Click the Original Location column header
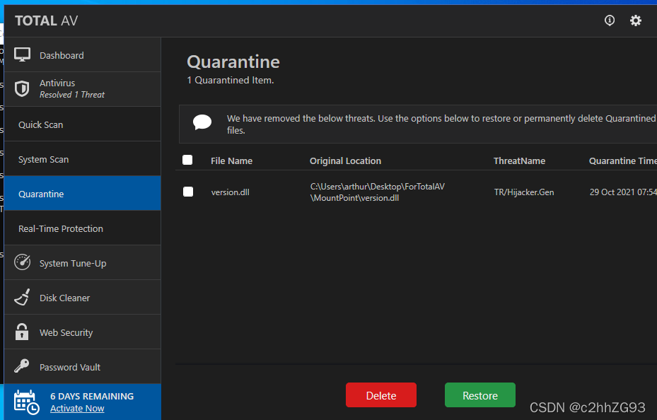The width and height of the screenshot is (657, 420). click(x=345, y=161)
